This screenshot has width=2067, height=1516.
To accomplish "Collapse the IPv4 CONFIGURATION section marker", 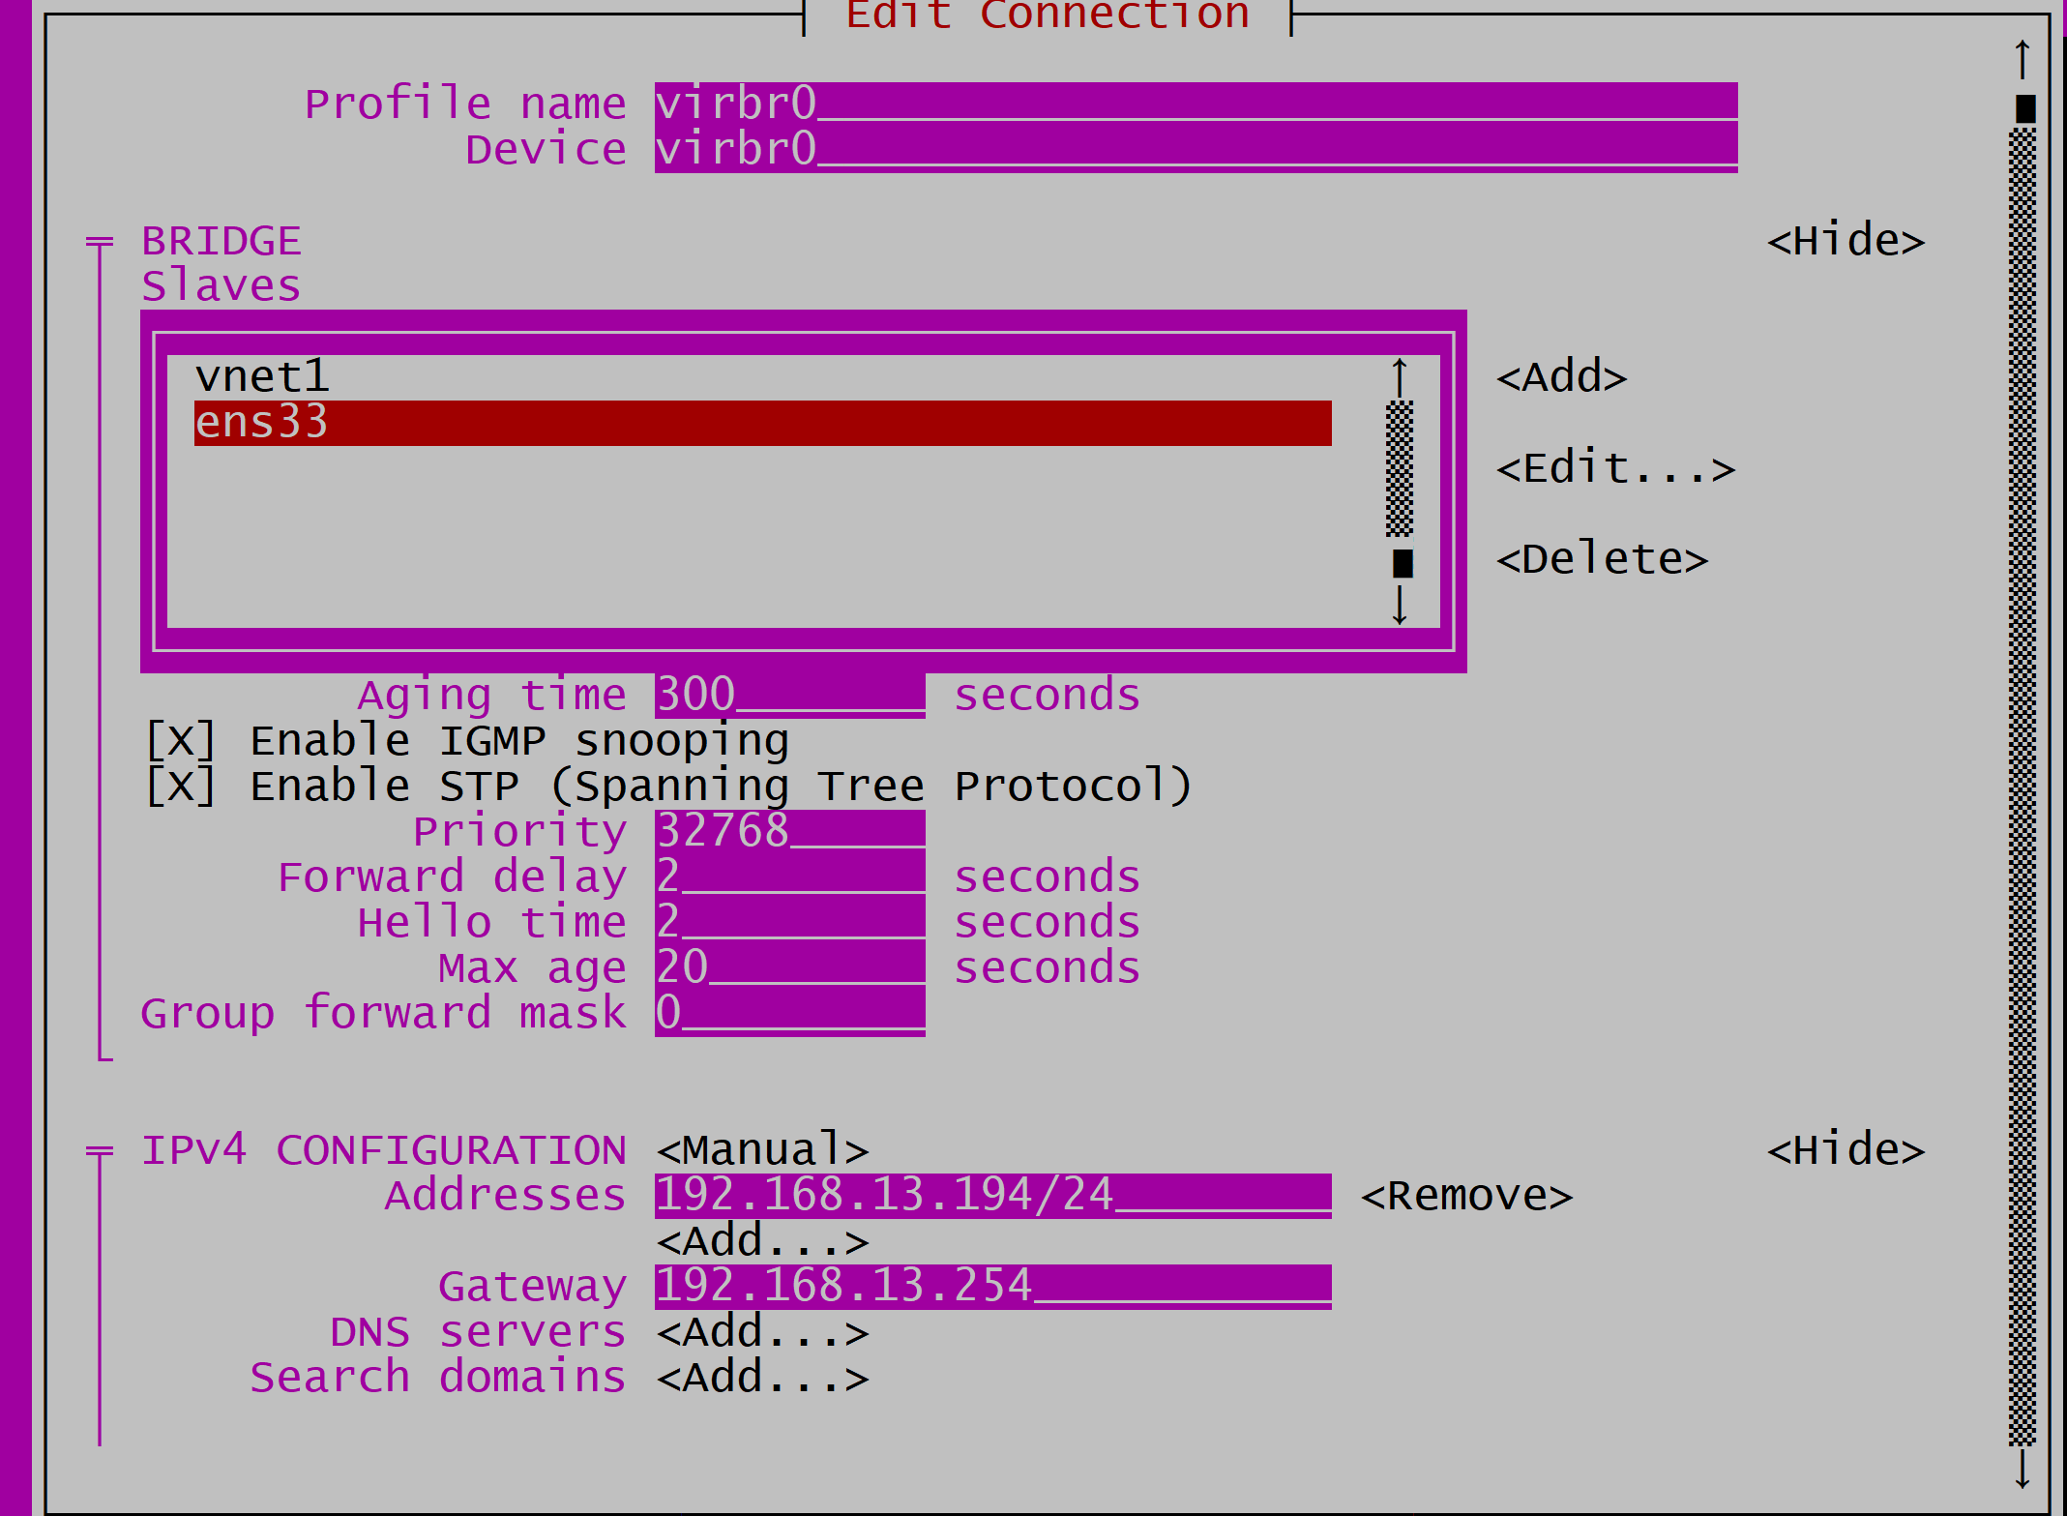I will [99, 1151].
